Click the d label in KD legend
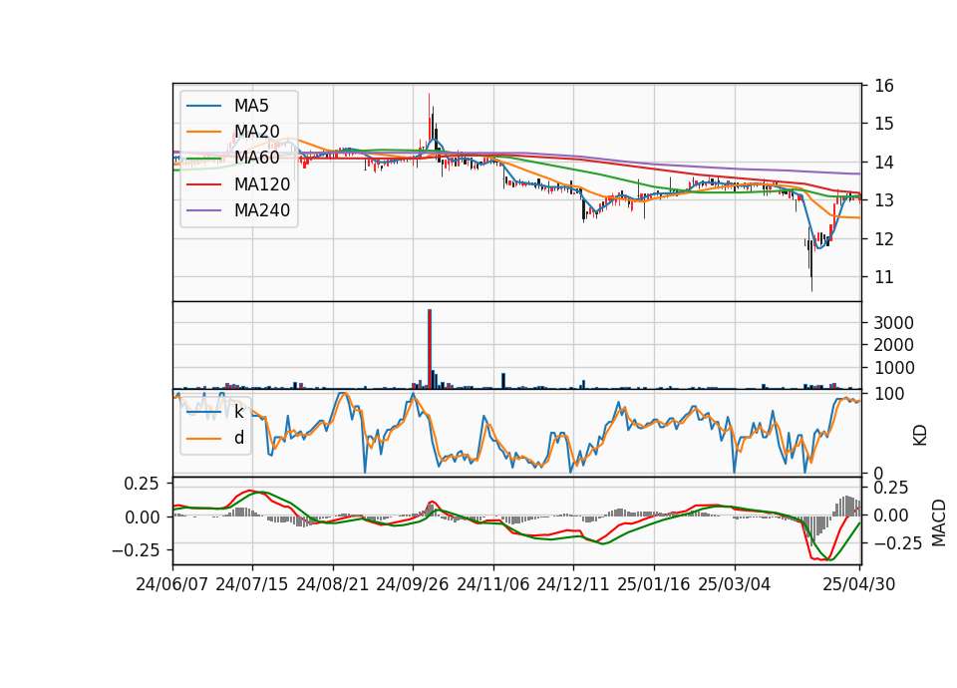Viewport: 957px width, 688px height. 239,438
